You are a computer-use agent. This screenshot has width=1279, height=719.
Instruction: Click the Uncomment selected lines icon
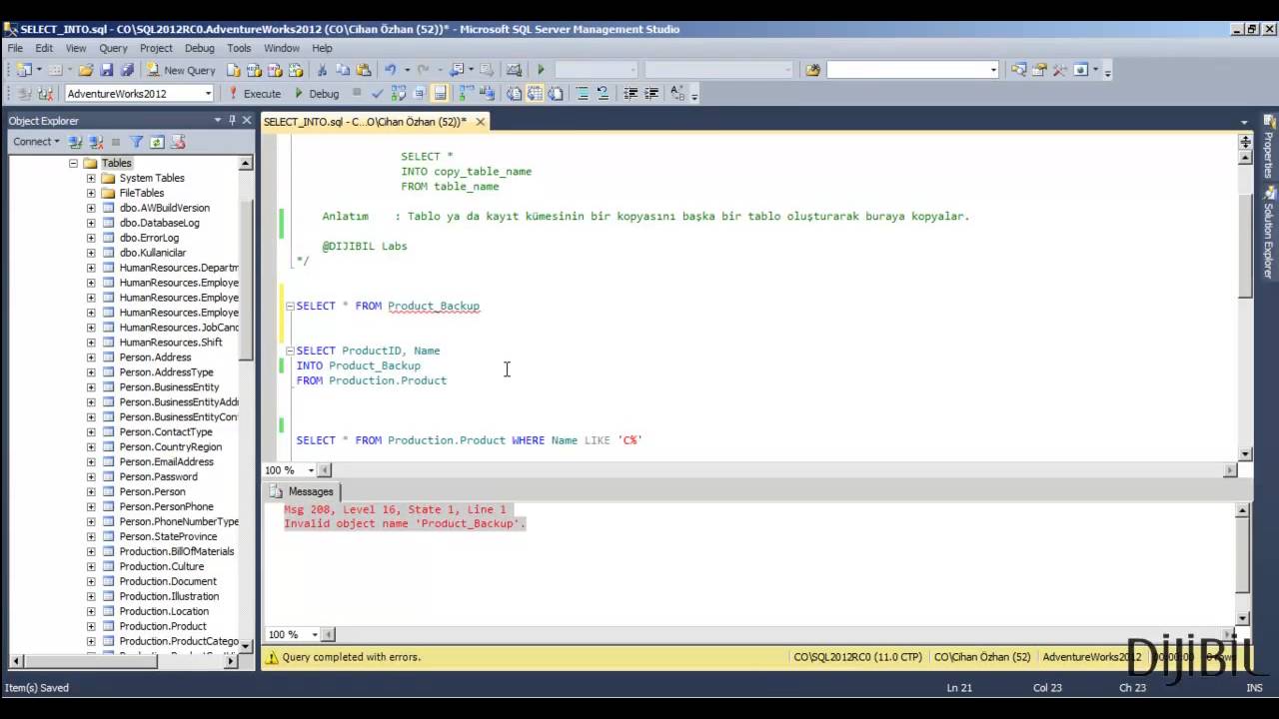[x=603, y=93]
